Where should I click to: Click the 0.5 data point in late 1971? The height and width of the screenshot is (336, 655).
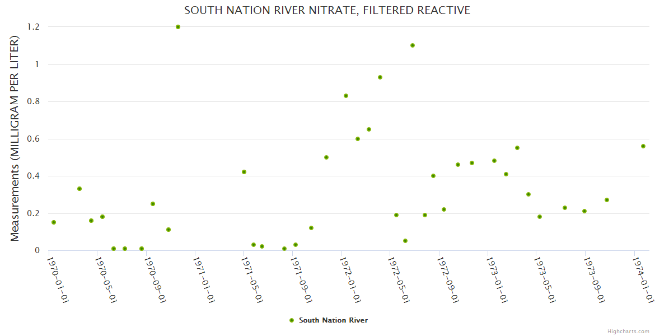(326, 157)
